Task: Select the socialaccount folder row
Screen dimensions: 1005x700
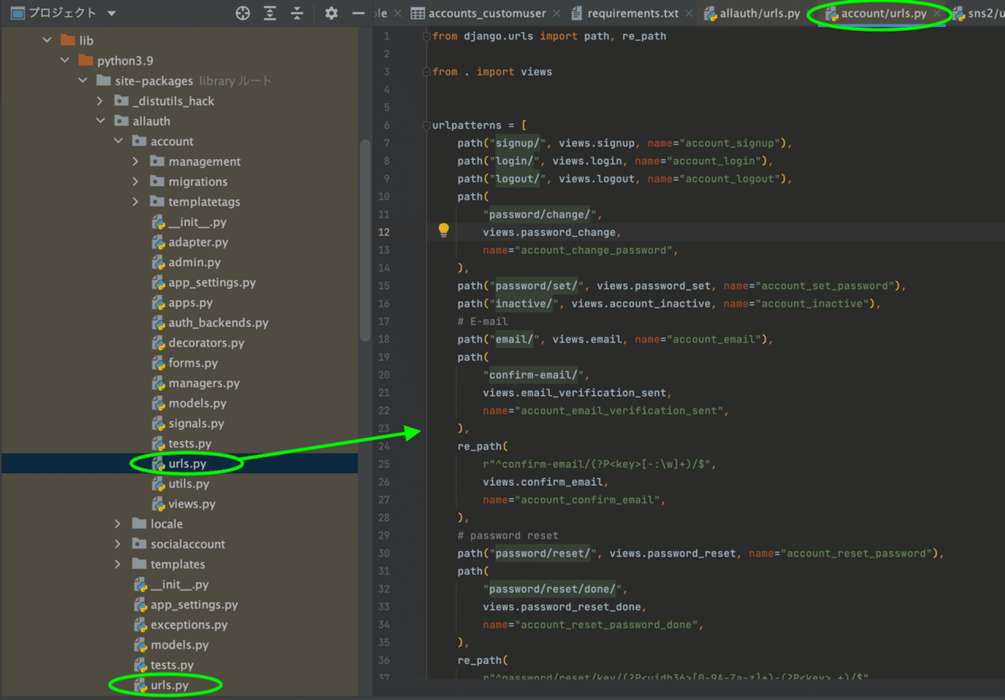Action: 179,543
